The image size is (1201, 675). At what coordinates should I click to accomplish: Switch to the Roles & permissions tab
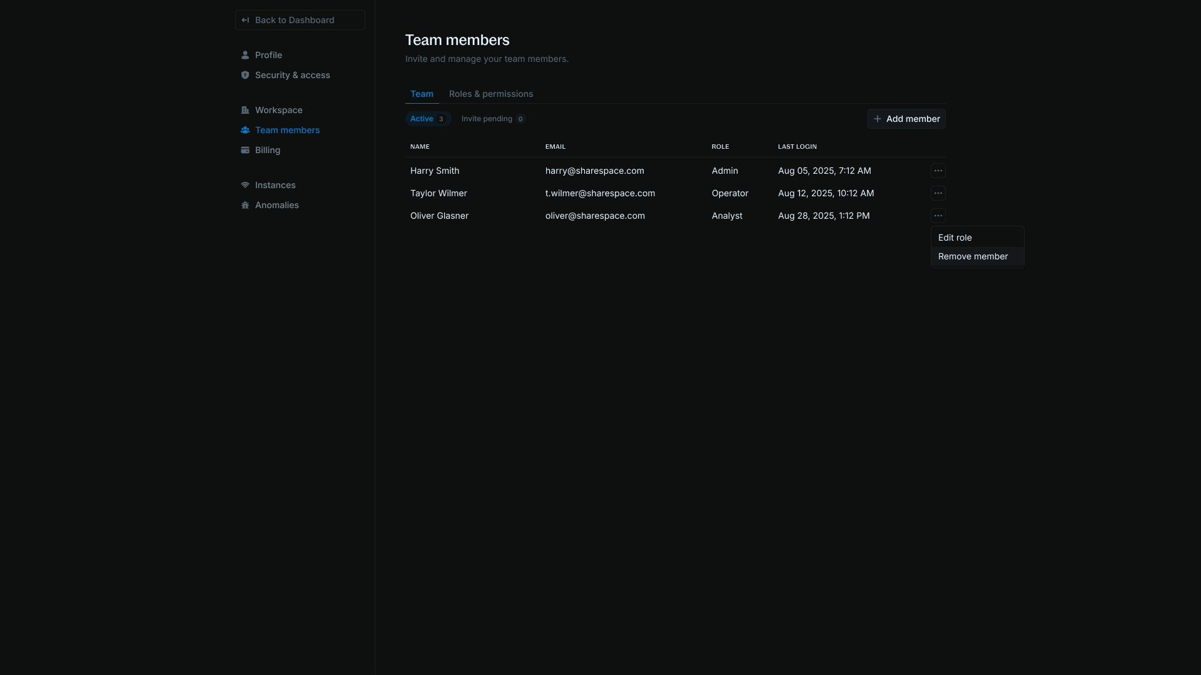click(491, 94)
